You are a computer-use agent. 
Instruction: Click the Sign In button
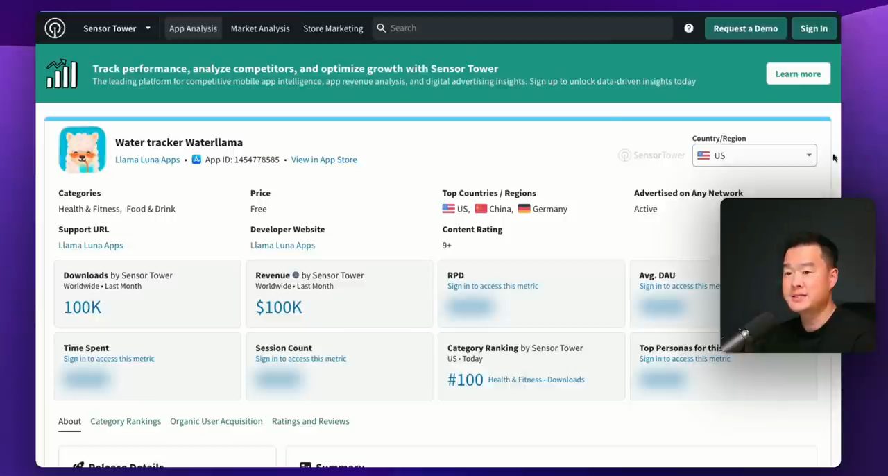tap(814, 28)
